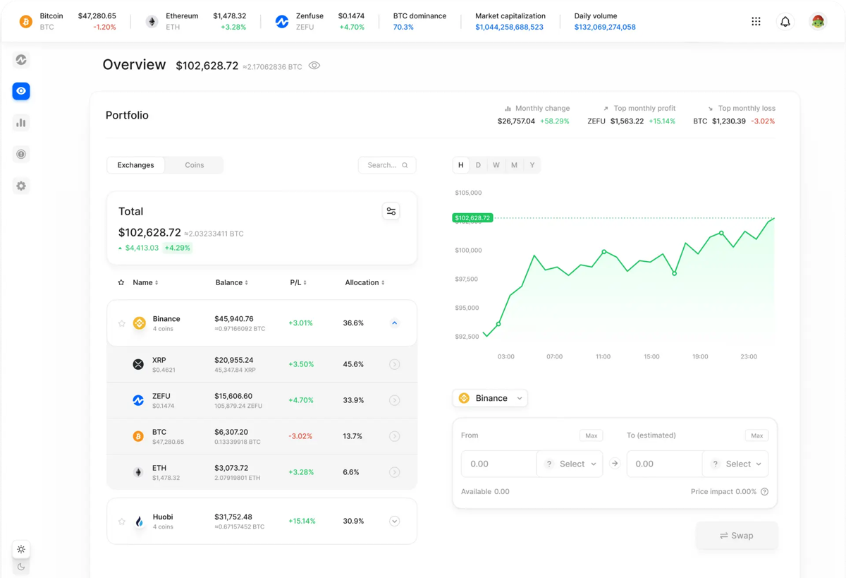Click the Zenfuse logo in top ticker
Image resolution: width=846 pixels, height=578 pixels.
282,22
